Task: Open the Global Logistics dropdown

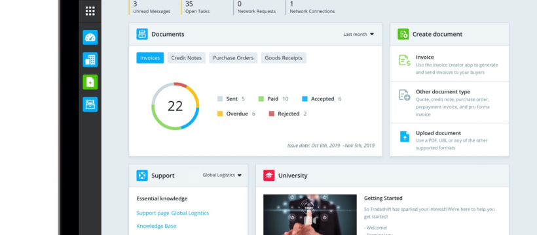Action: point(222,175)
